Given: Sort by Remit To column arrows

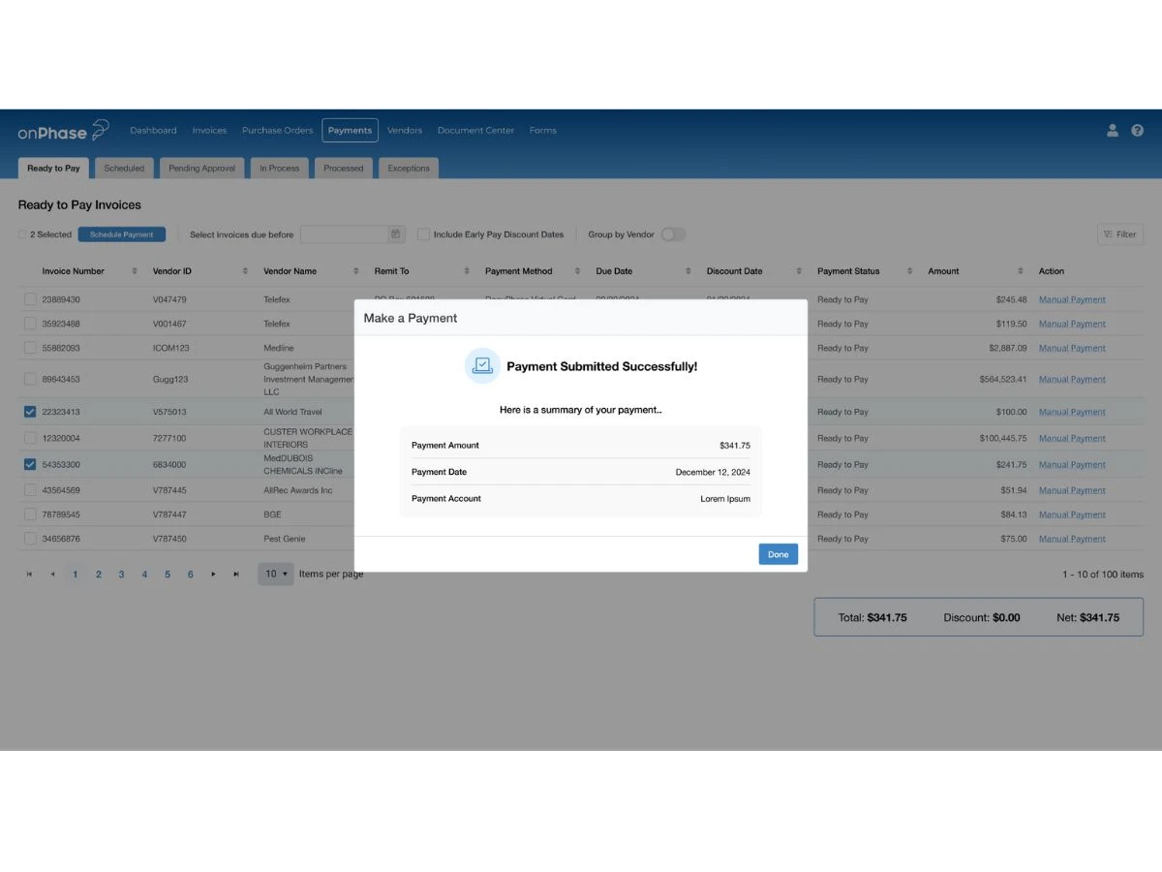Looking at the screenshot, I should point(467,271).
